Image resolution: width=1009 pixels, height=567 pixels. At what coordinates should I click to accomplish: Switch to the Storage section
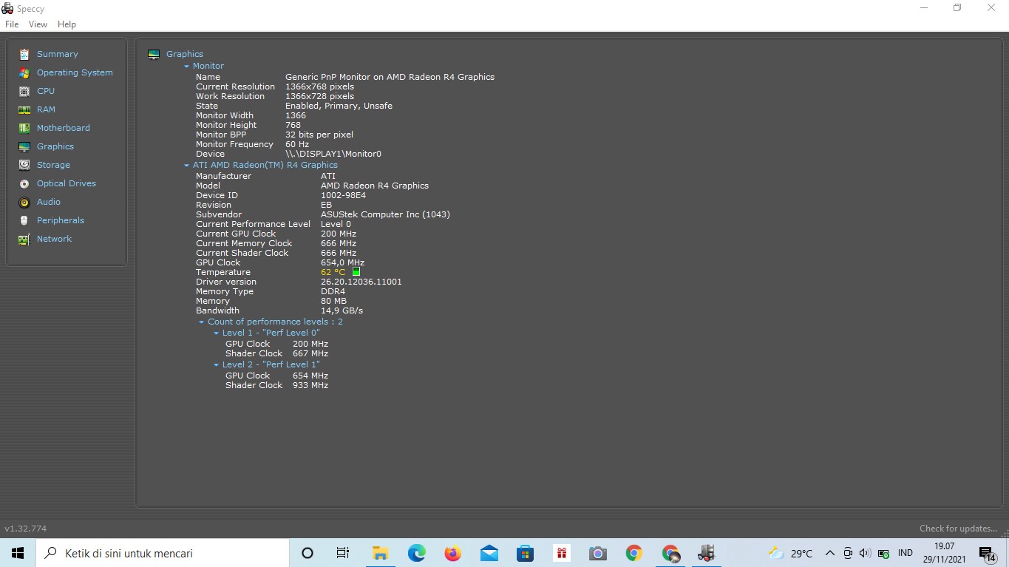[x=53, y=165]
